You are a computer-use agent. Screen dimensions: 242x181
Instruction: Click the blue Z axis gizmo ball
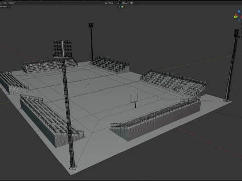coord(239,11)
